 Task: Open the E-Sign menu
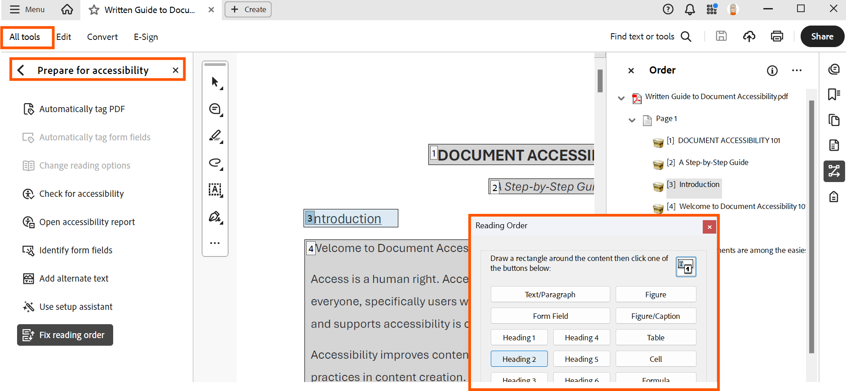tap(145, 37)
